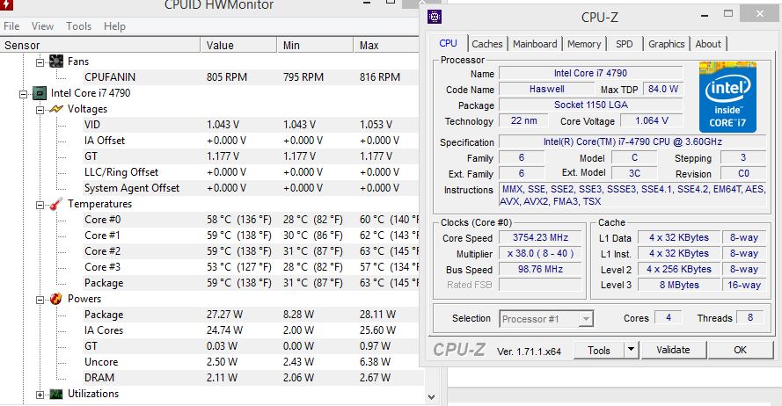Click the Max column header

[387, 46]
